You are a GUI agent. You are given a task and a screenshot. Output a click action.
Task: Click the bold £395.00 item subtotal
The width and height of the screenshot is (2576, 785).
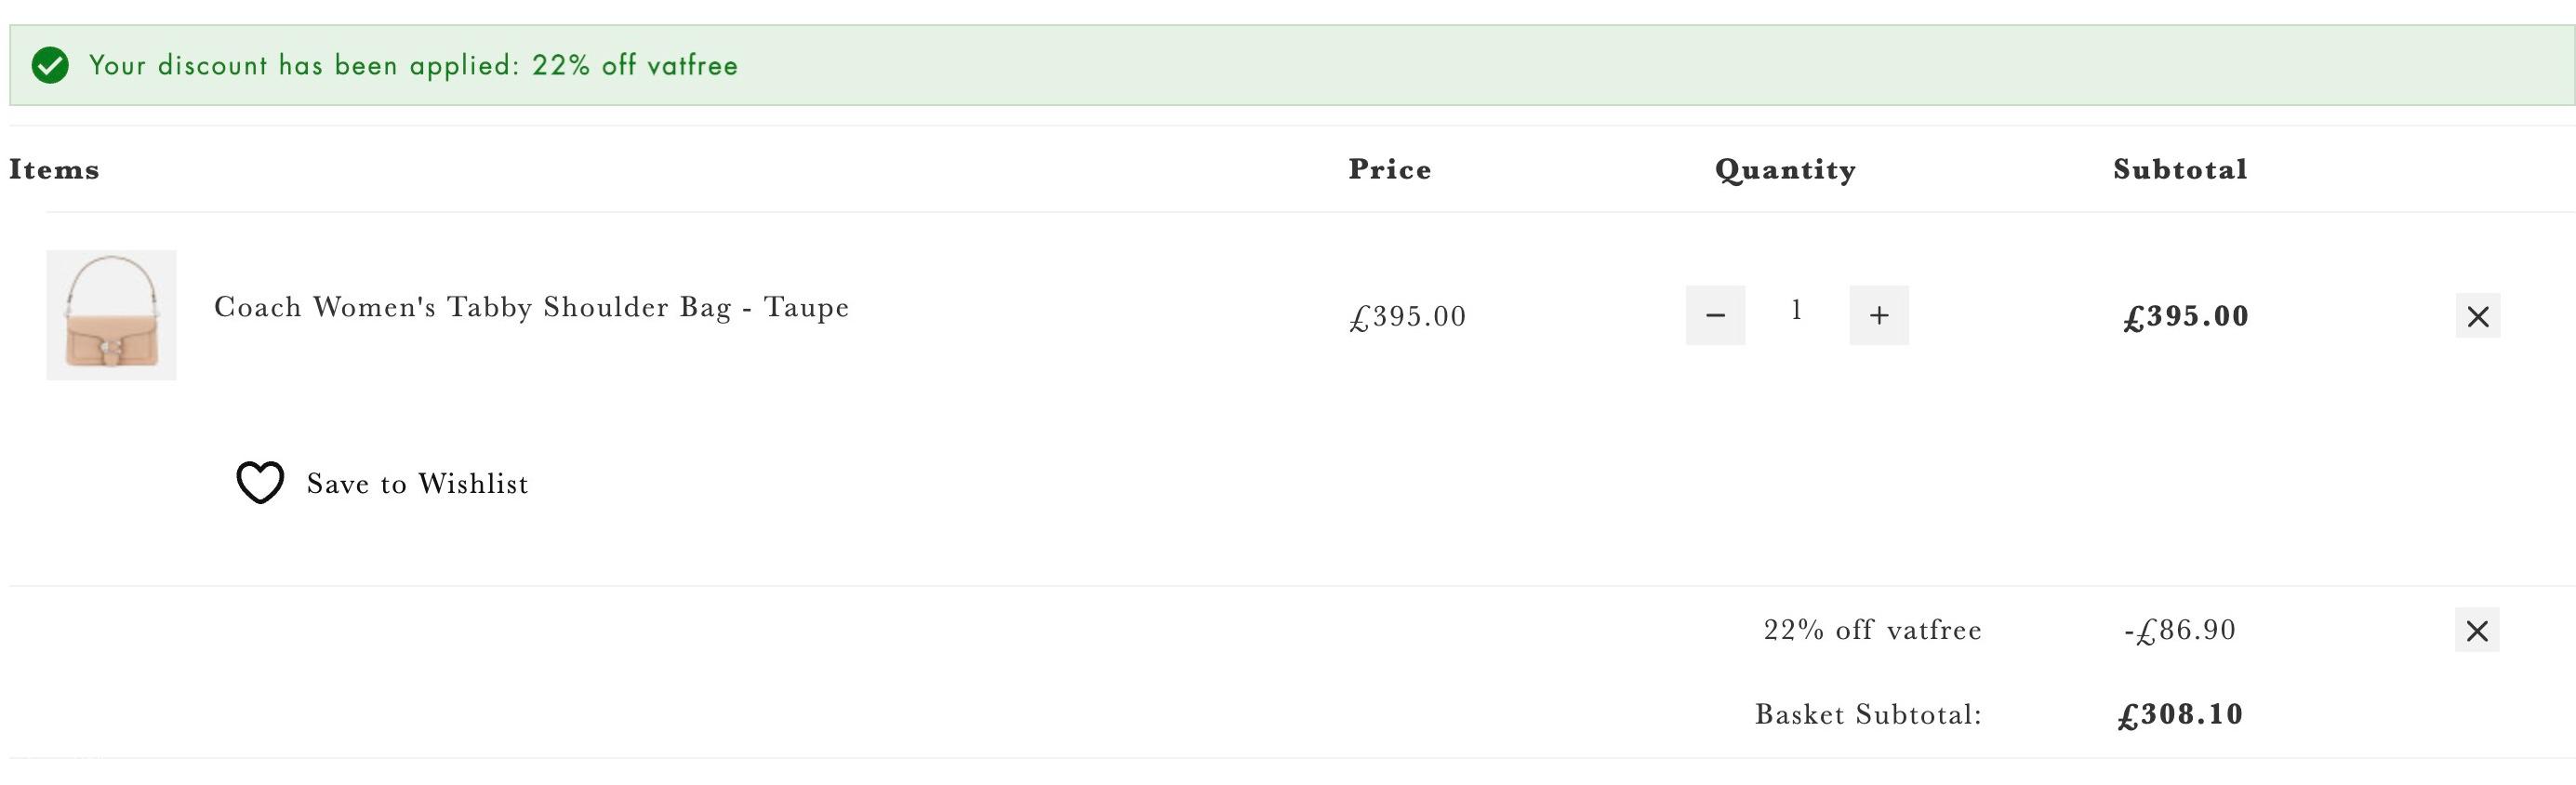[x=2186, y=317]
